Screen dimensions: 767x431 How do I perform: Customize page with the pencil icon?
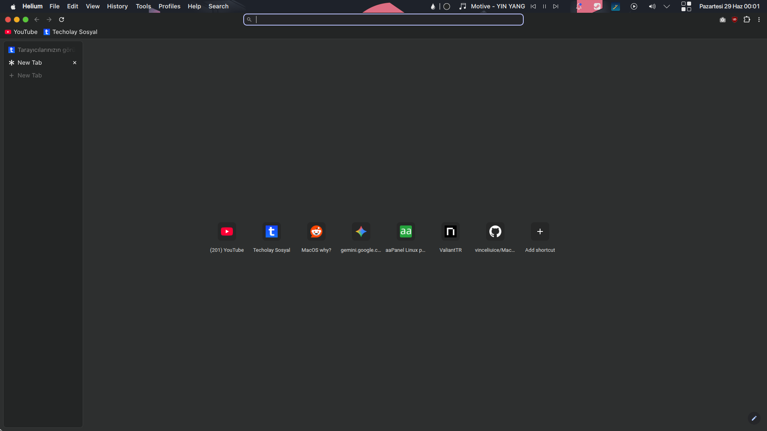(x=754, y=418)
